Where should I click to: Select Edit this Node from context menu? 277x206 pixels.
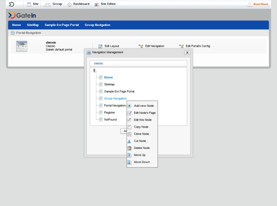coord(143,120)
